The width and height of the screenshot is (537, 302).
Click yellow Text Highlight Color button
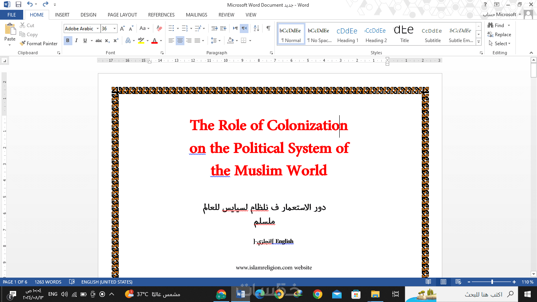point(141,41)
